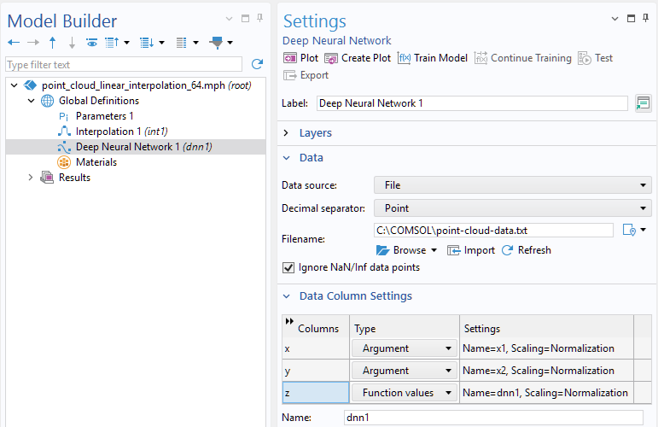Select Interpolation 1 (int1) node

coord(122,132)
